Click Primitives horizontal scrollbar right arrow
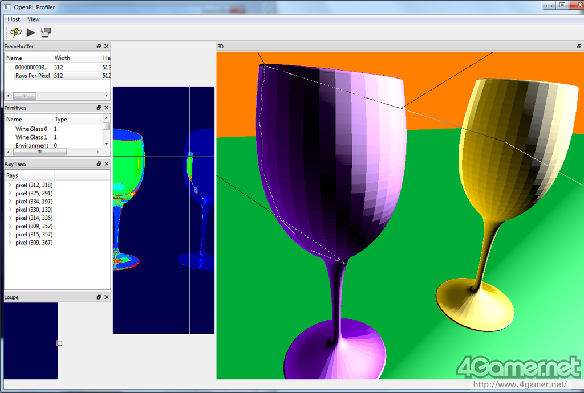Viewport: 584px width, 393px height. (98, 152)
